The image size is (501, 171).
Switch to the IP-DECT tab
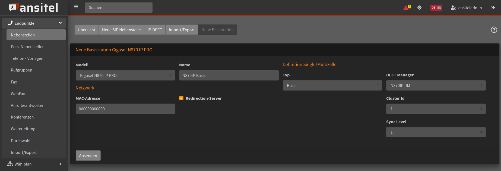[x=155, y=30]
